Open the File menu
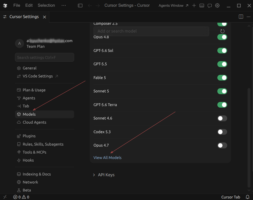 tap(17, 5)
